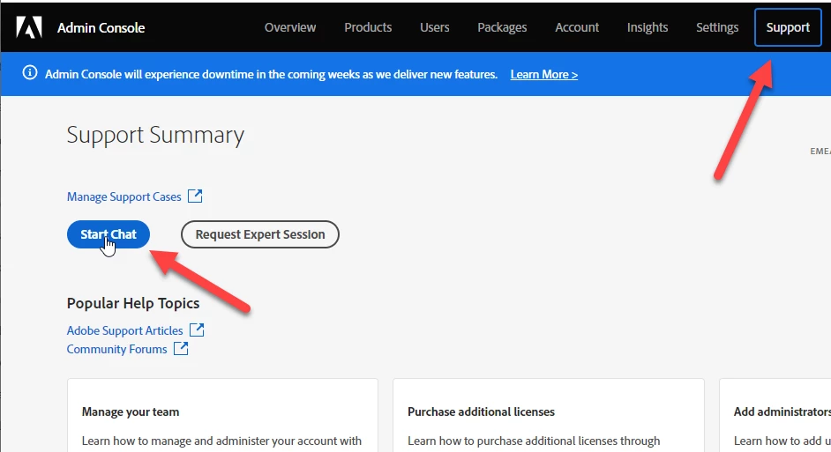
Task: Navigate to the Settings tab
Action: point(717,27)
